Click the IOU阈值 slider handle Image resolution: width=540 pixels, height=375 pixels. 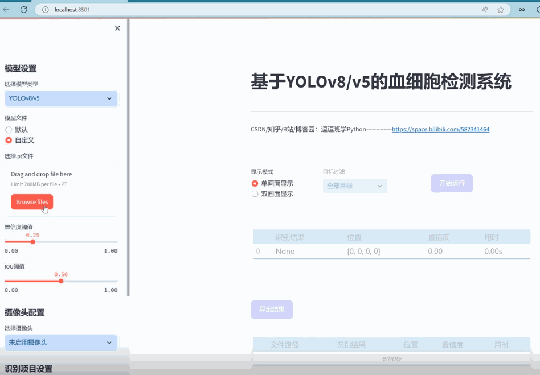(61, 281)
